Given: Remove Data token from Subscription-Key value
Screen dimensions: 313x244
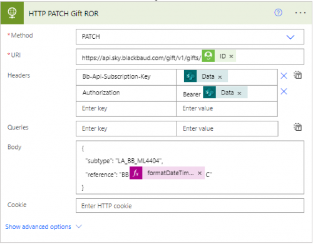Looking at the screenshot, I should tap(220, 77).
